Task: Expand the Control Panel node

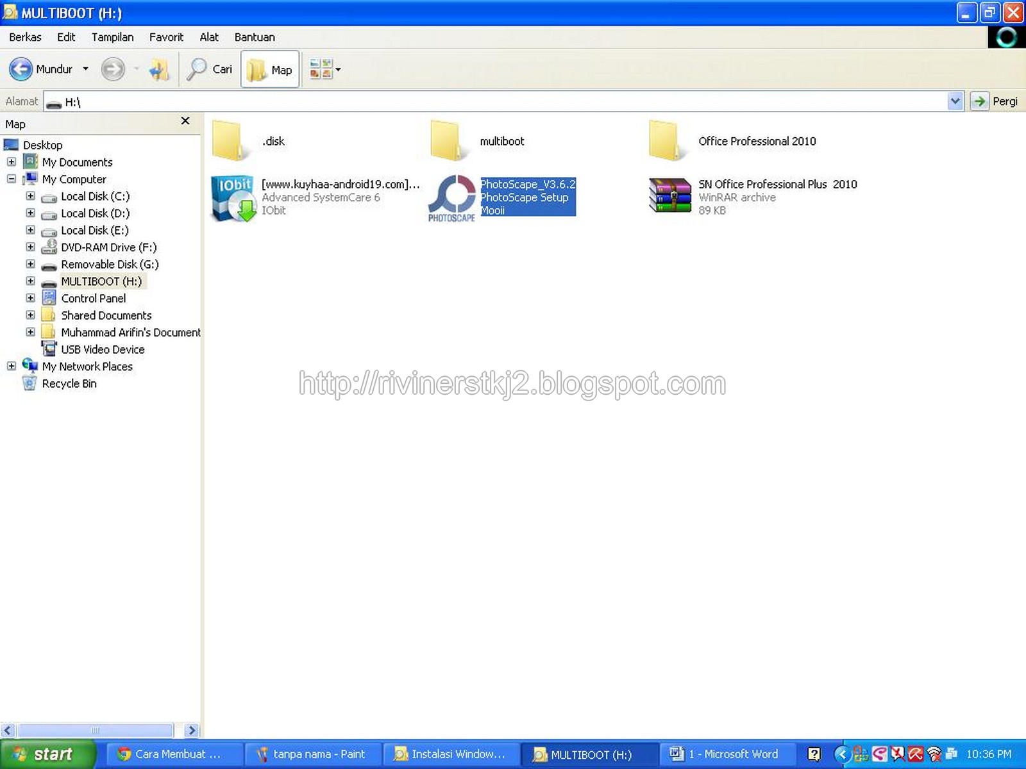Action: [x=30, y=297]
